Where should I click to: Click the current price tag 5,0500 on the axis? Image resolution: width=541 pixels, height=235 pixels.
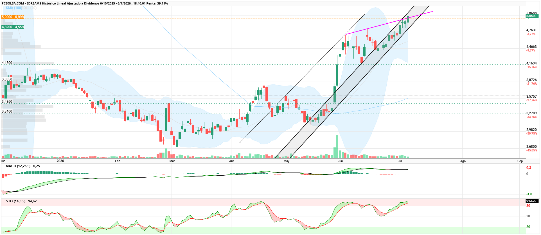532,16
